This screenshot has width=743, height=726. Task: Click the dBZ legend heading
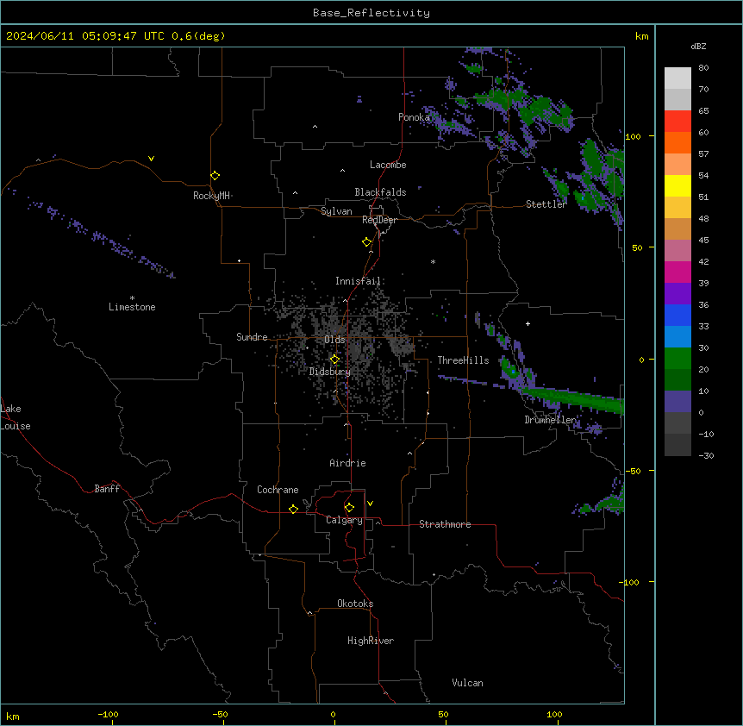tap(698, 47)
